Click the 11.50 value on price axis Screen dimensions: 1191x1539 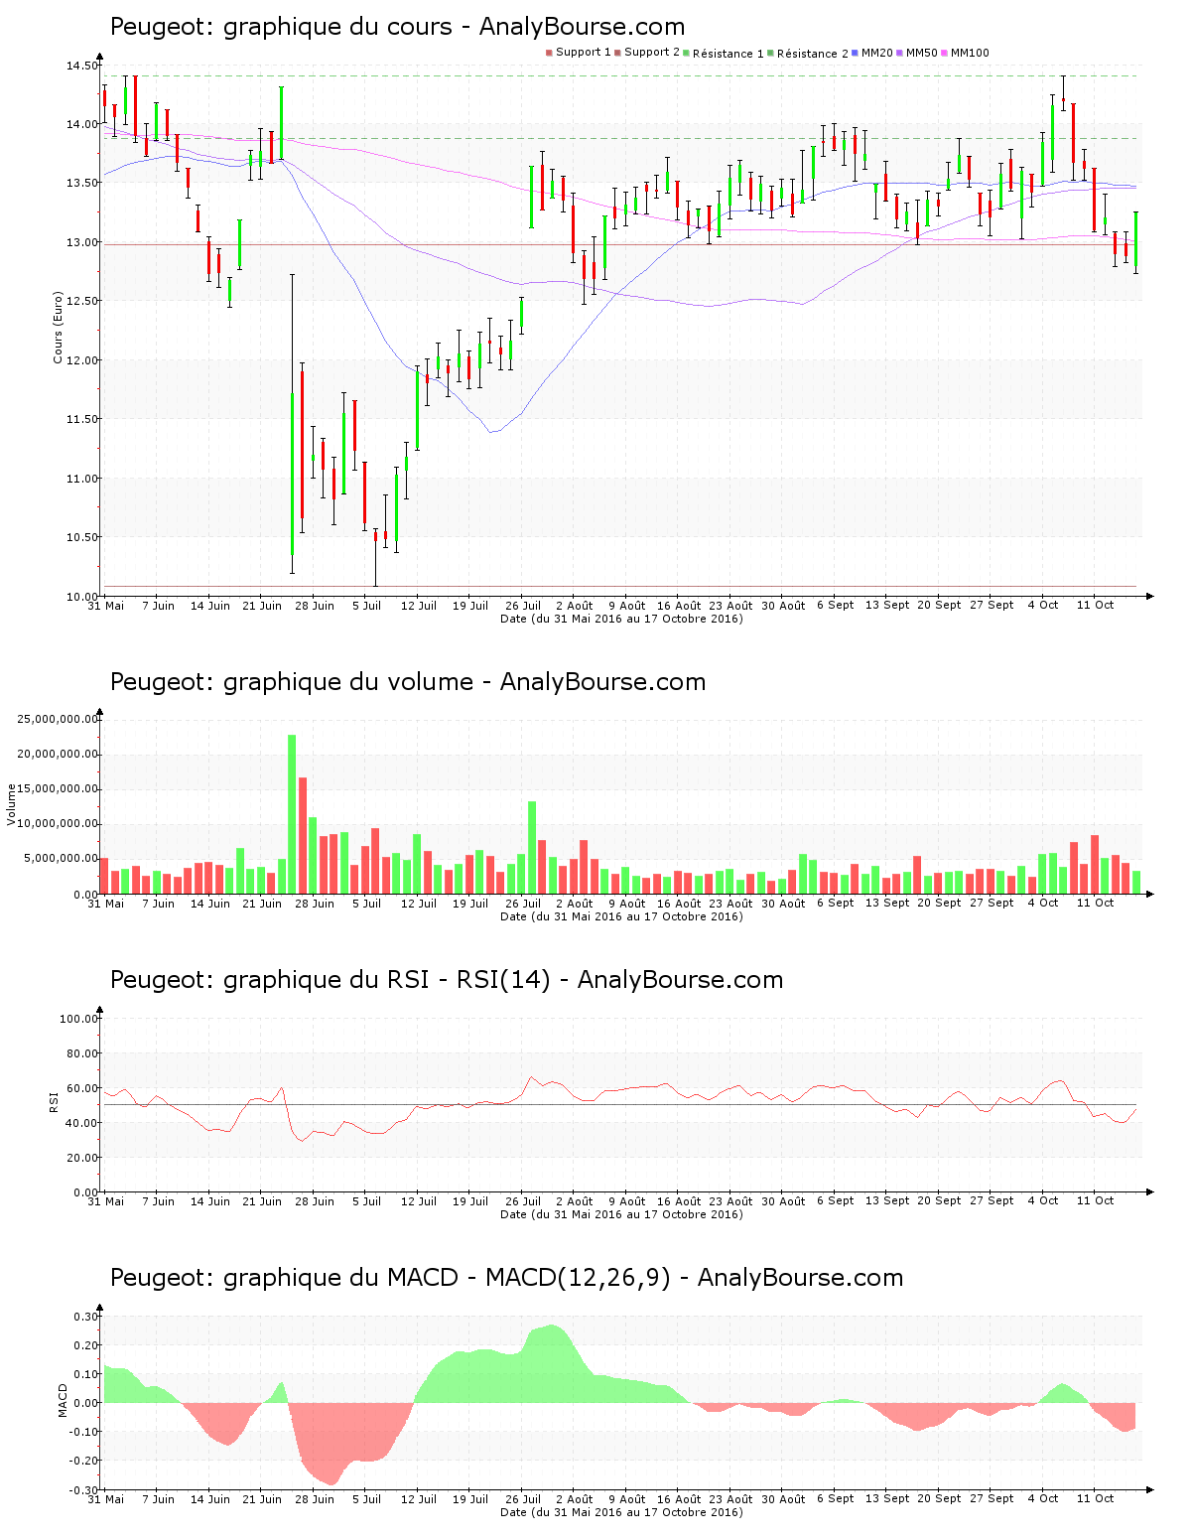click(82, 420)
